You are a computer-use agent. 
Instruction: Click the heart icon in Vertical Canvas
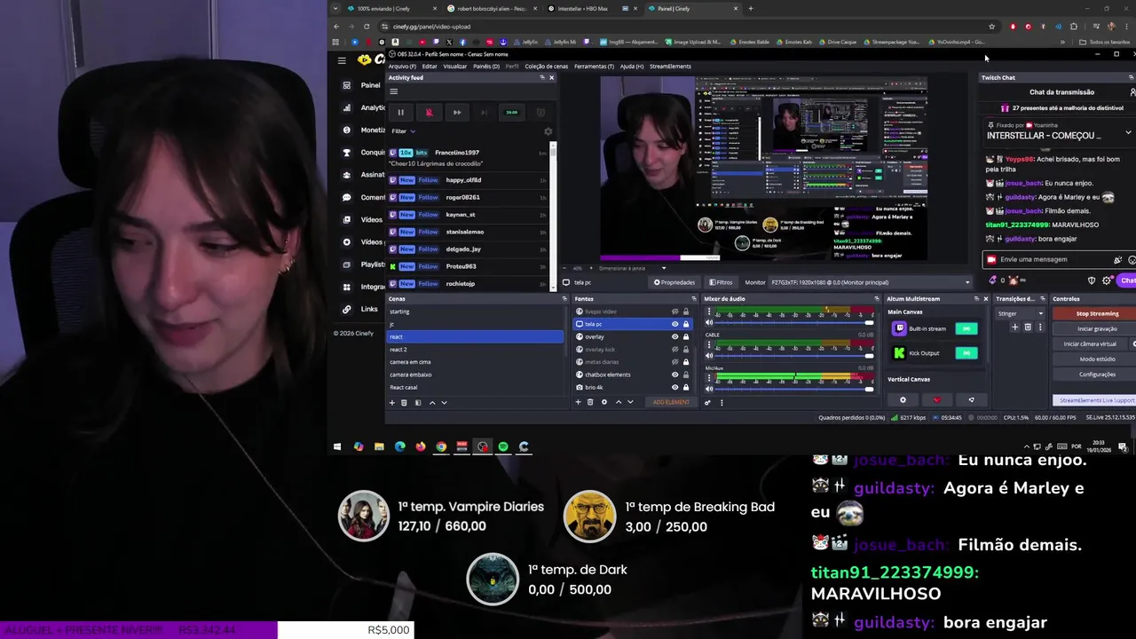(936, 400)
